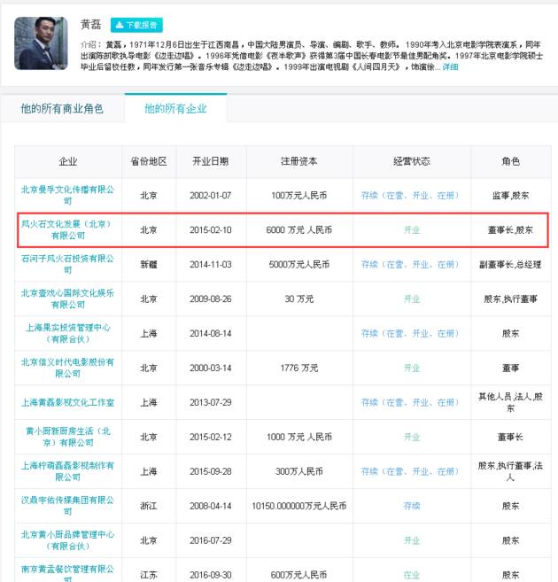Click the date 2015-02-10 cell
The height and width of the screenshot is (582, 558).
(x=211, y=229)
